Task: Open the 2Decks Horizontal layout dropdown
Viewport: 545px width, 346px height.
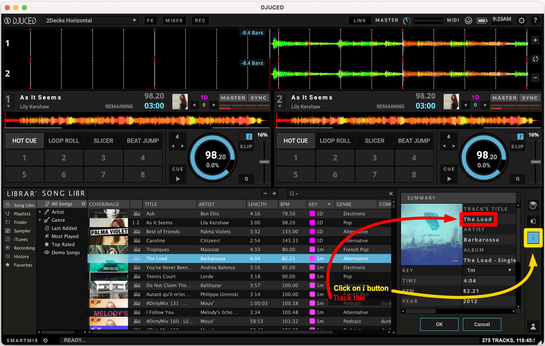Action: pyautogui.click(x=90, y=20)
